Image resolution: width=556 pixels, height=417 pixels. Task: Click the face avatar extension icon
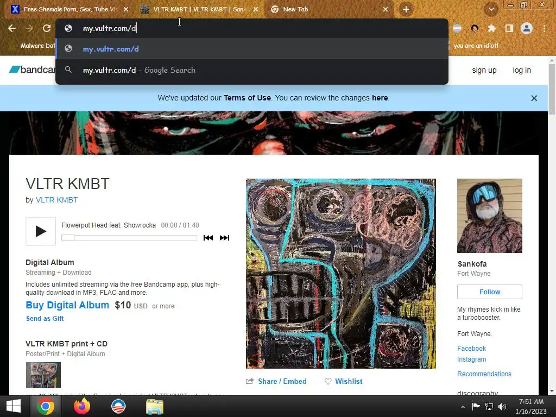pos(475,28)
